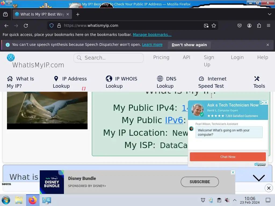Click the Disney Bundle logo image
The width and height of the screenshot is (275, 206).
coord(52,182)
